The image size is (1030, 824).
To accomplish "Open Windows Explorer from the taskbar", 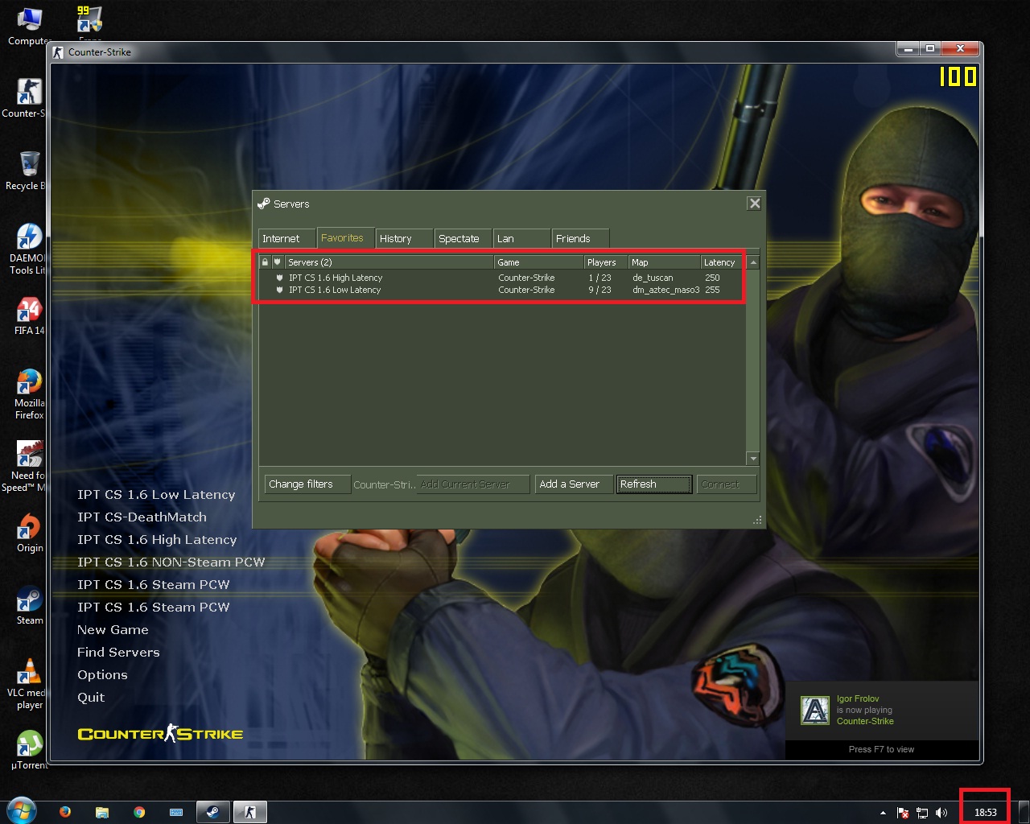I will click(x=102, y=812).
